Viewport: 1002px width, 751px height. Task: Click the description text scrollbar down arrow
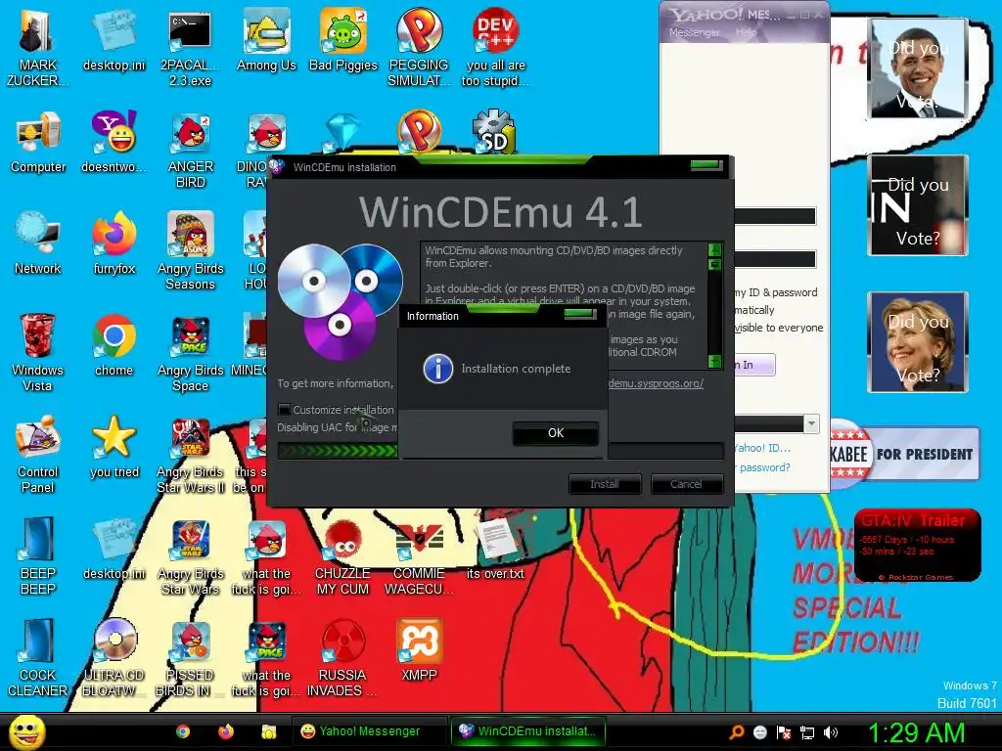tap(714, 362)
